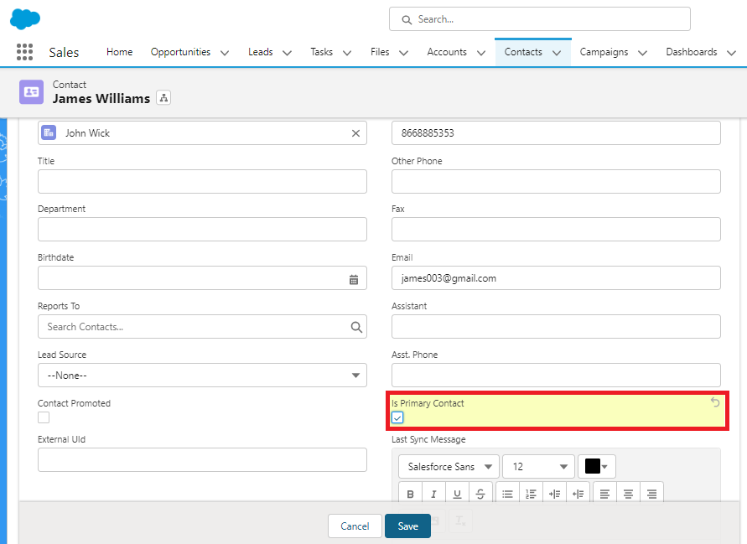Screen dimensions: 747x544
Task: Click the Cancel button
Action: [355, 526]
